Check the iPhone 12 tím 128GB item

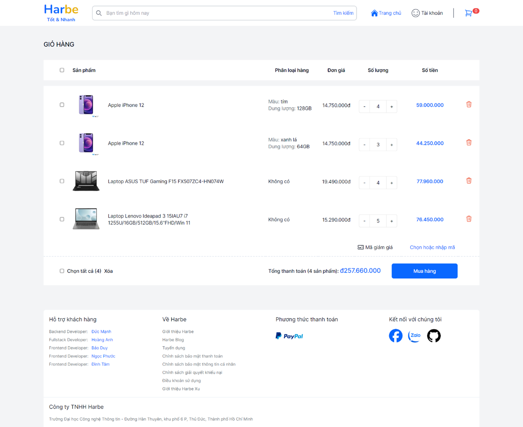[x=62, y=105]
